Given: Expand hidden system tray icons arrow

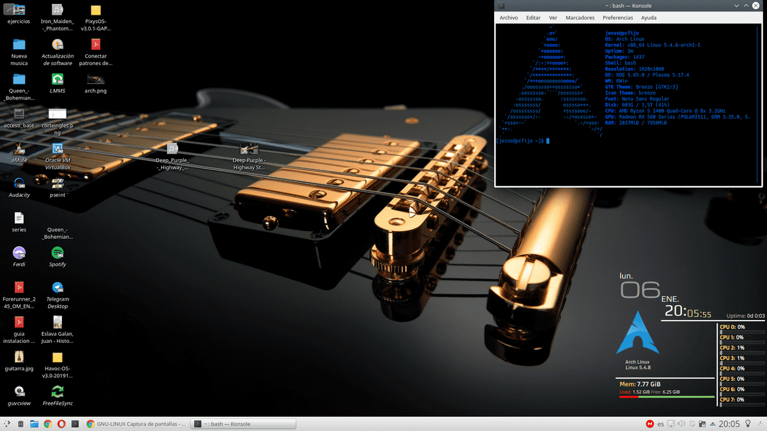Looking at the screenshot, I should (713, 424).
